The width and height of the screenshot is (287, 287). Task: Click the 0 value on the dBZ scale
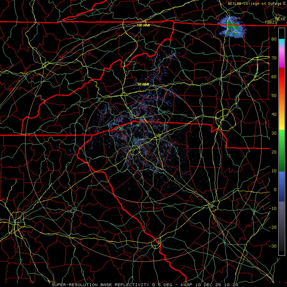click(x=275, y=190)
